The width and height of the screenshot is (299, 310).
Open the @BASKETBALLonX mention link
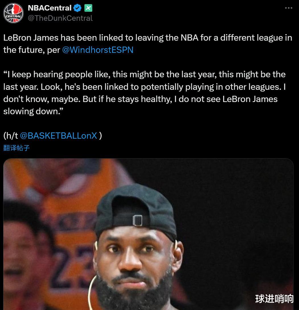coord(59,136)
